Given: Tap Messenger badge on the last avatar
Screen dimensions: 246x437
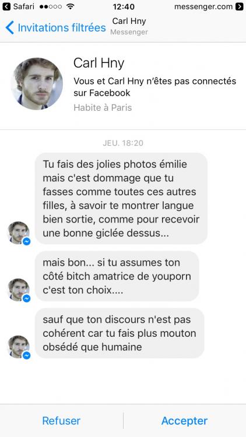Looking at the screenshot, I should click(26, 355).
